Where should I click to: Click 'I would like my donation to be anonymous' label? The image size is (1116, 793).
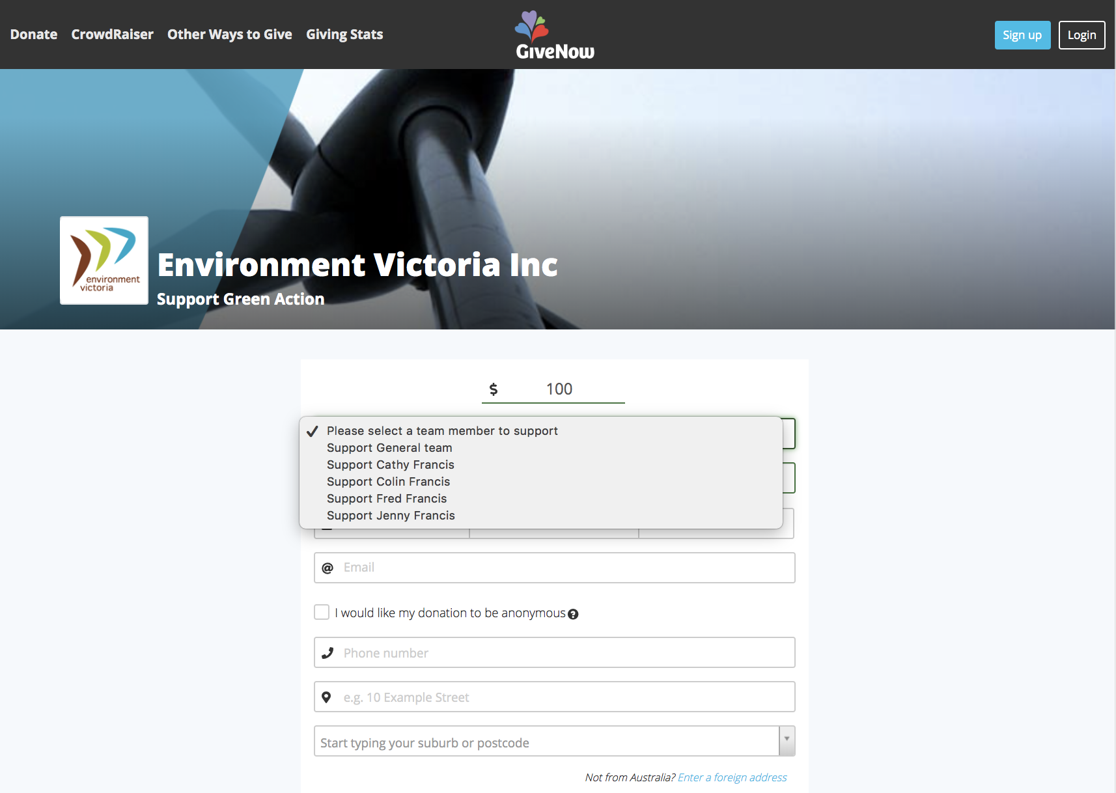pyautogui.click(x=450, y=613)
